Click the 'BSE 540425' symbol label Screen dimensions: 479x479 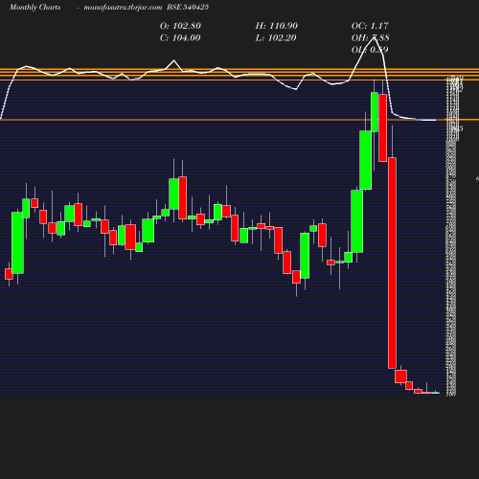(188, 7)
